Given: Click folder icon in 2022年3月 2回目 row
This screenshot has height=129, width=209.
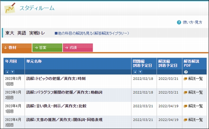Looking at the screenshot, I should point(185,93).
